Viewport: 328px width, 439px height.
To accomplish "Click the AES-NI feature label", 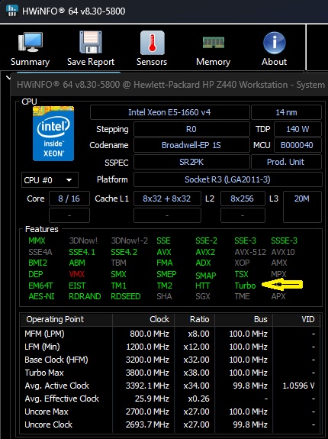I will pos(41,296).
